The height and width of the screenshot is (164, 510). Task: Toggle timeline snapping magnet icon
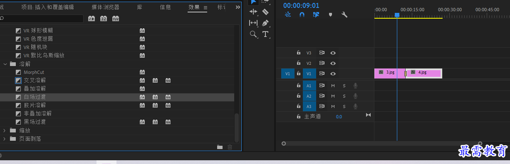302,15
